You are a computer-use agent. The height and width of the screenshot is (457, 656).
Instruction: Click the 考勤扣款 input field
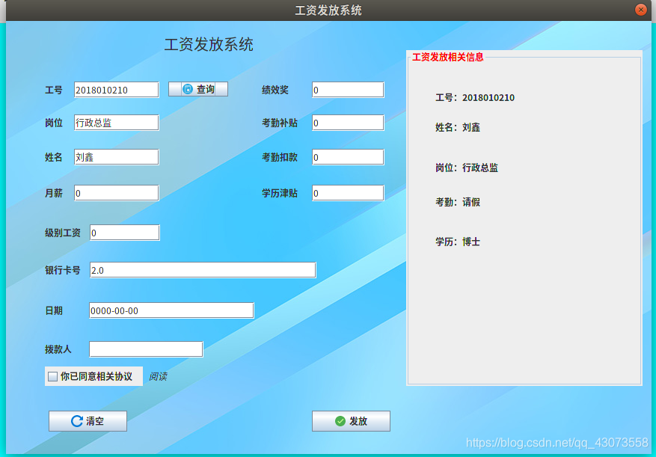tap(348, 157)
